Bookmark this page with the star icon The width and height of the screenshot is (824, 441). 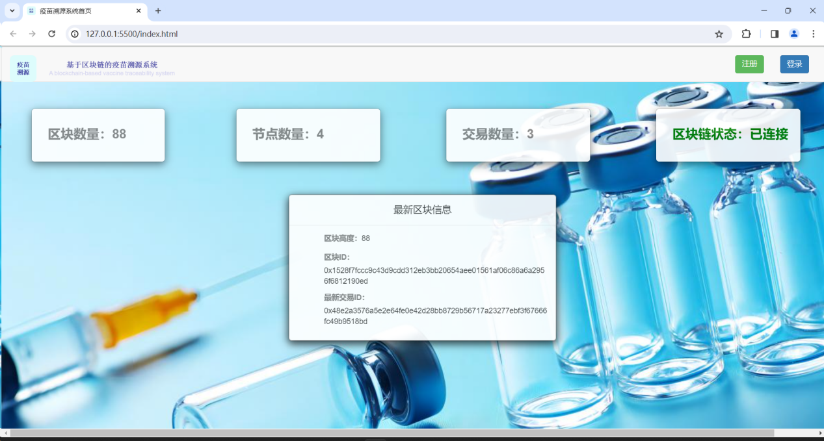pos(719,34)
